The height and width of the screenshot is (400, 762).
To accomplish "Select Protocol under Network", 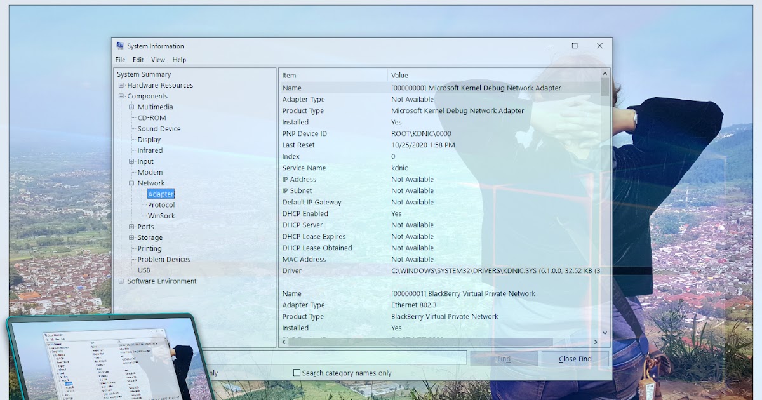I will click(161, 204).
